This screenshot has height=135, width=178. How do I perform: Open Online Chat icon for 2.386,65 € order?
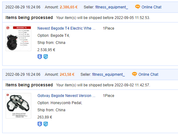point(137,7)
